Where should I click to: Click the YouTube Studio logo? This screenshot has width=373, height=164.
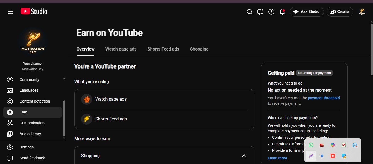pyautogui.click(x=34, y=11)
